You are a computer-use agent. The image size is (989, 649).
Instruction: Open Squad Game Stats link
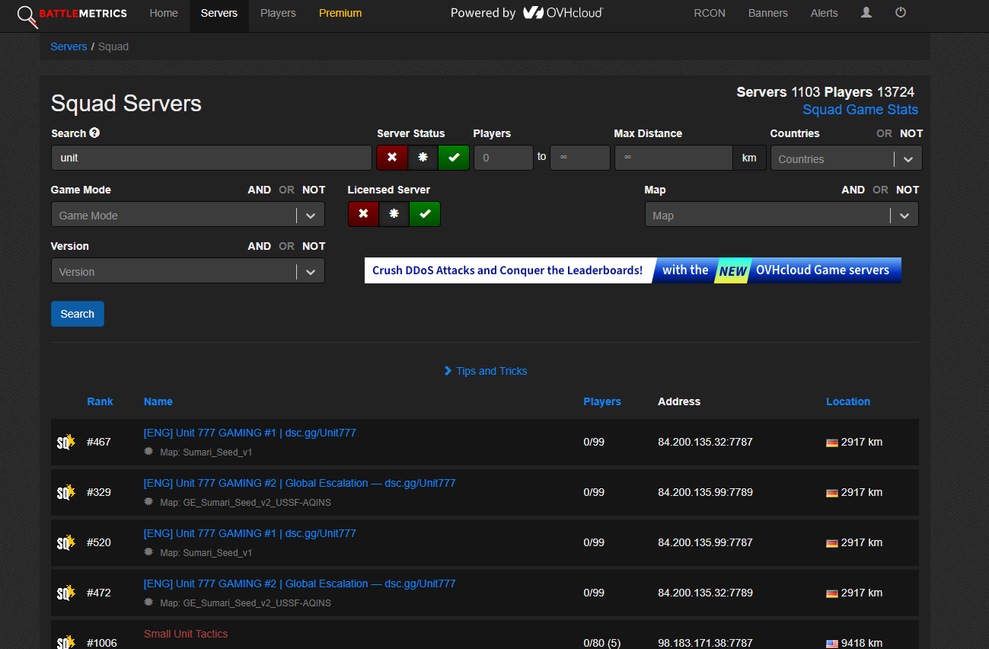coord(860,110)
